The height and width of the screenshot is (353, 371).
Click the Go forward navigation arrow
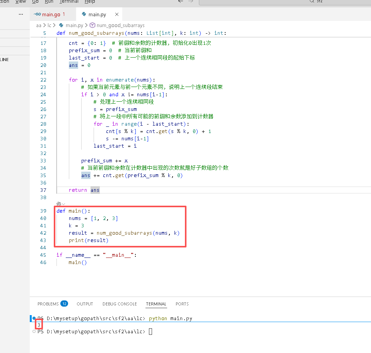(191, 2)
